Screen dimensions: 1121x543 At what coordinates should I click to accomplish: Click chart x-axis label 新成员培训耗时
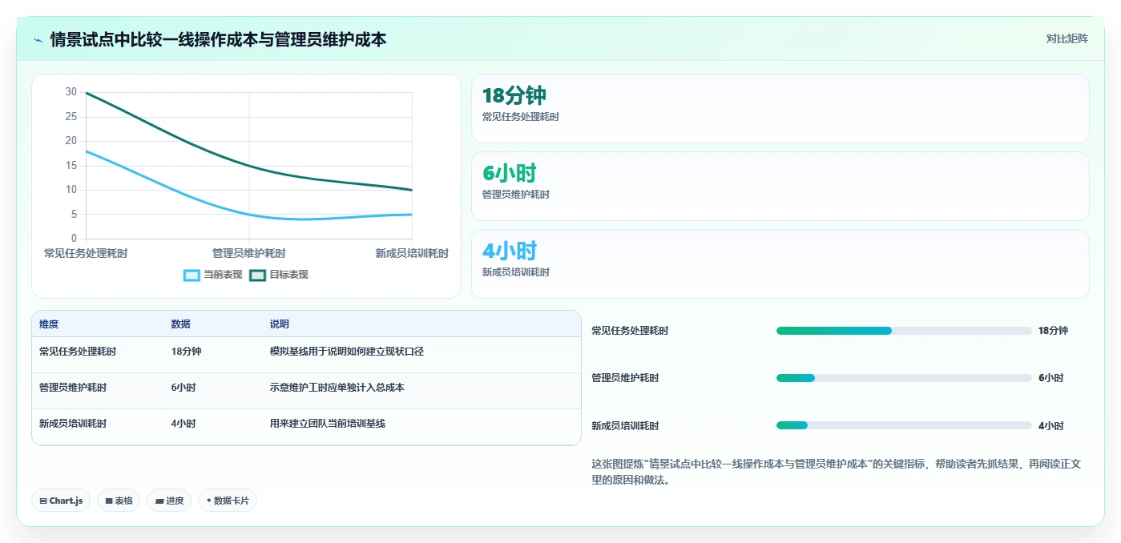pyautogui.click(x=412, y=253)
